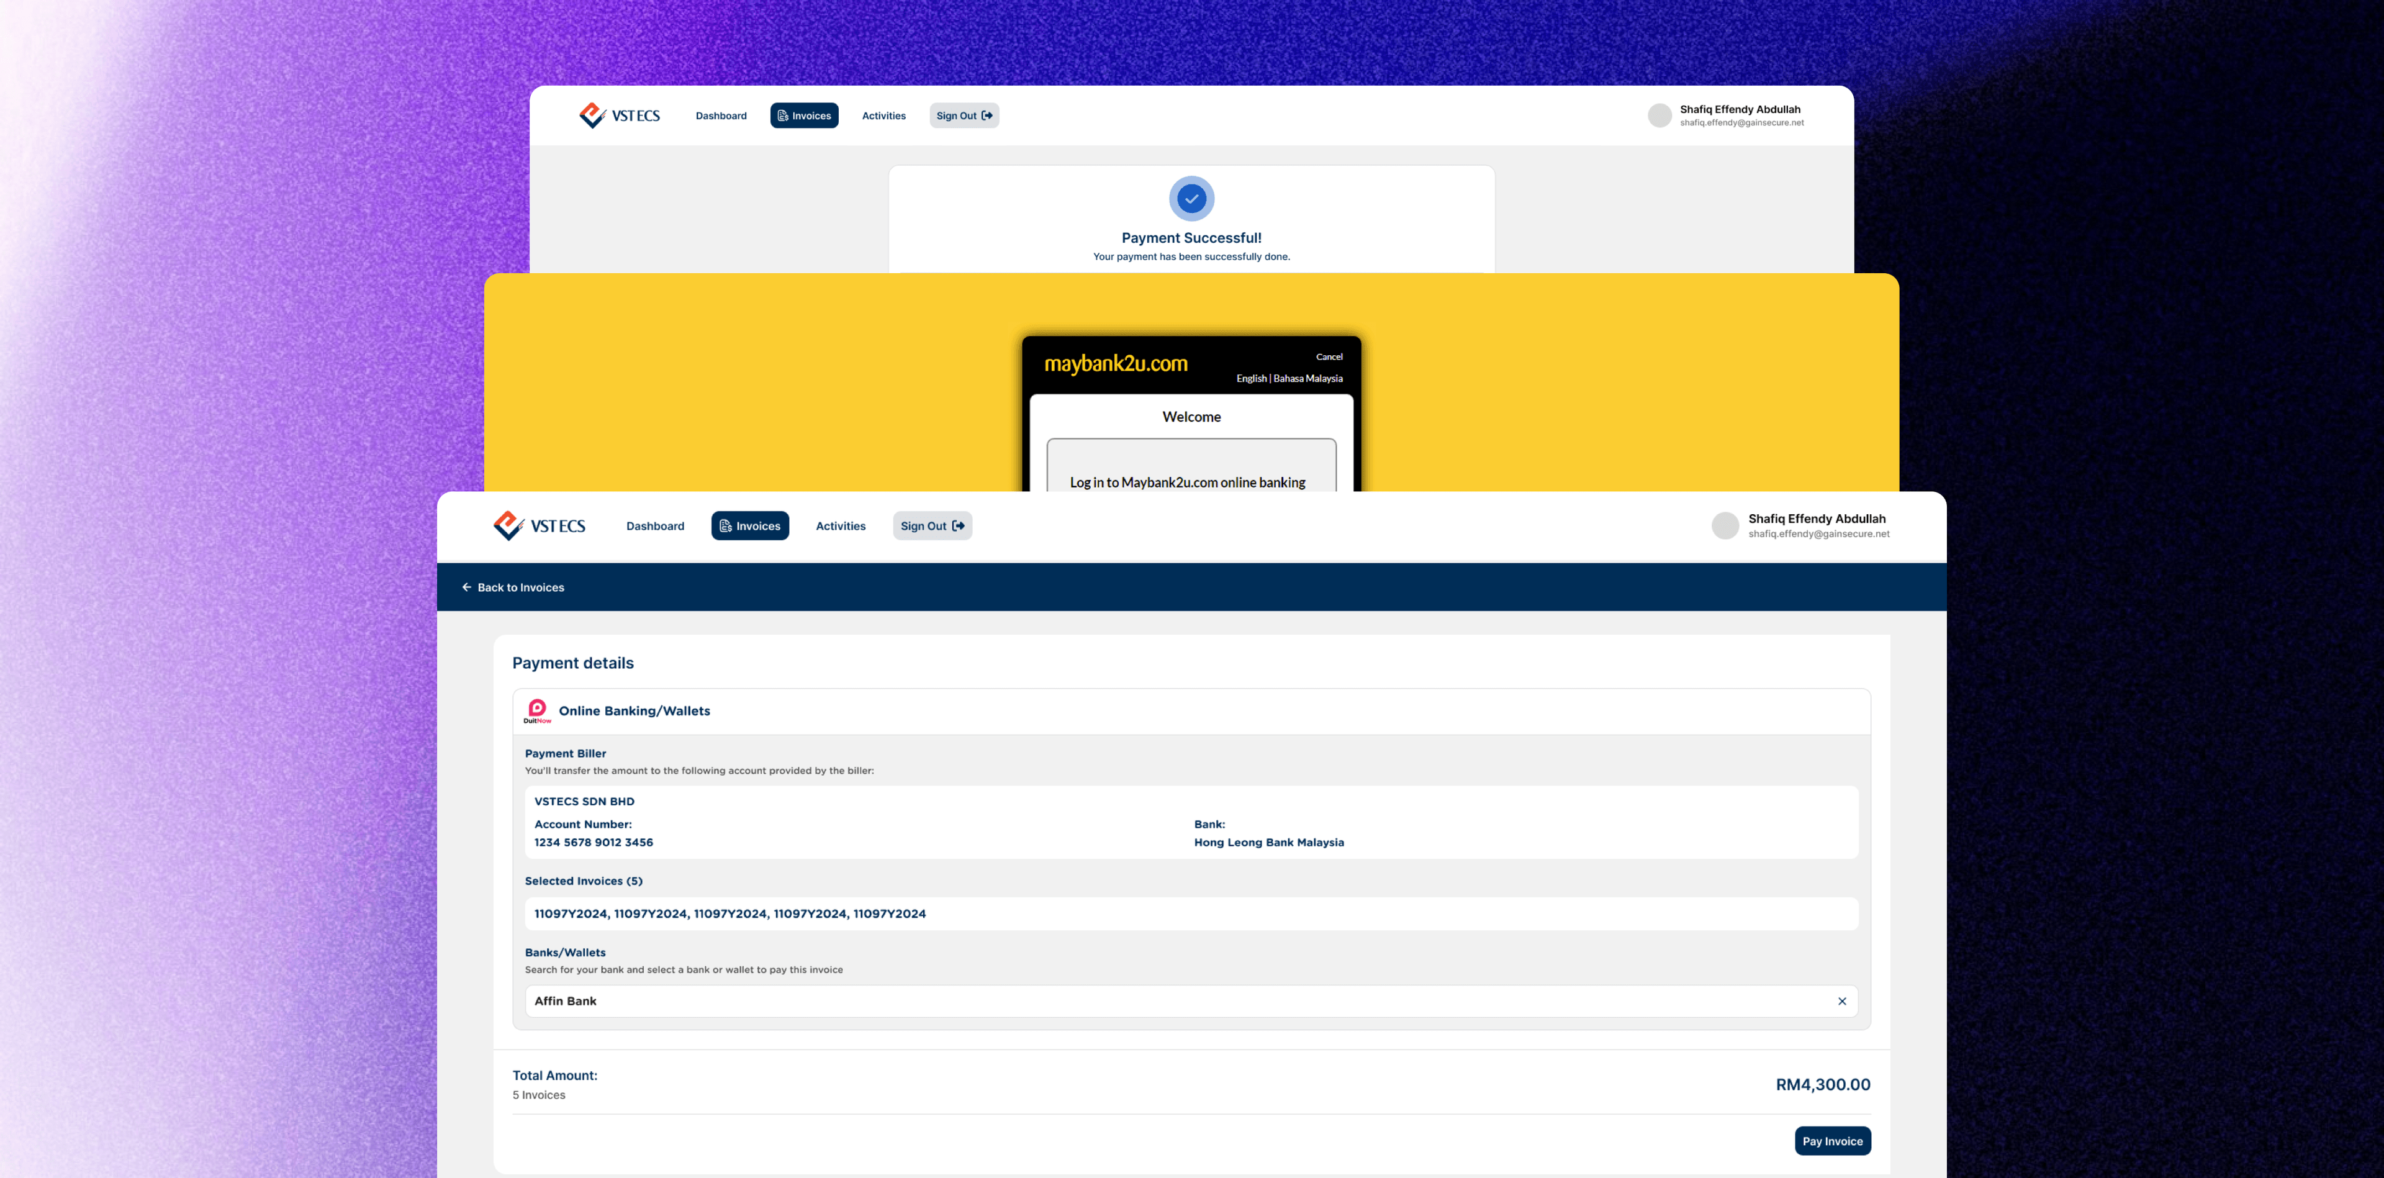Clear the Affin Bank selection
The width and height of the screenshot is (2384, 1178).
[x=1841, y=1001]
